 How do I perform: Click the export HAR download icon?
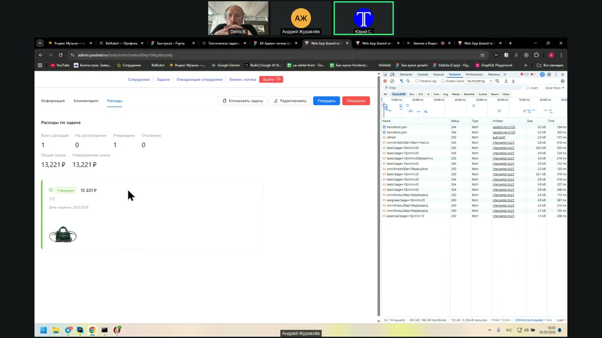(x=513, y=81)
